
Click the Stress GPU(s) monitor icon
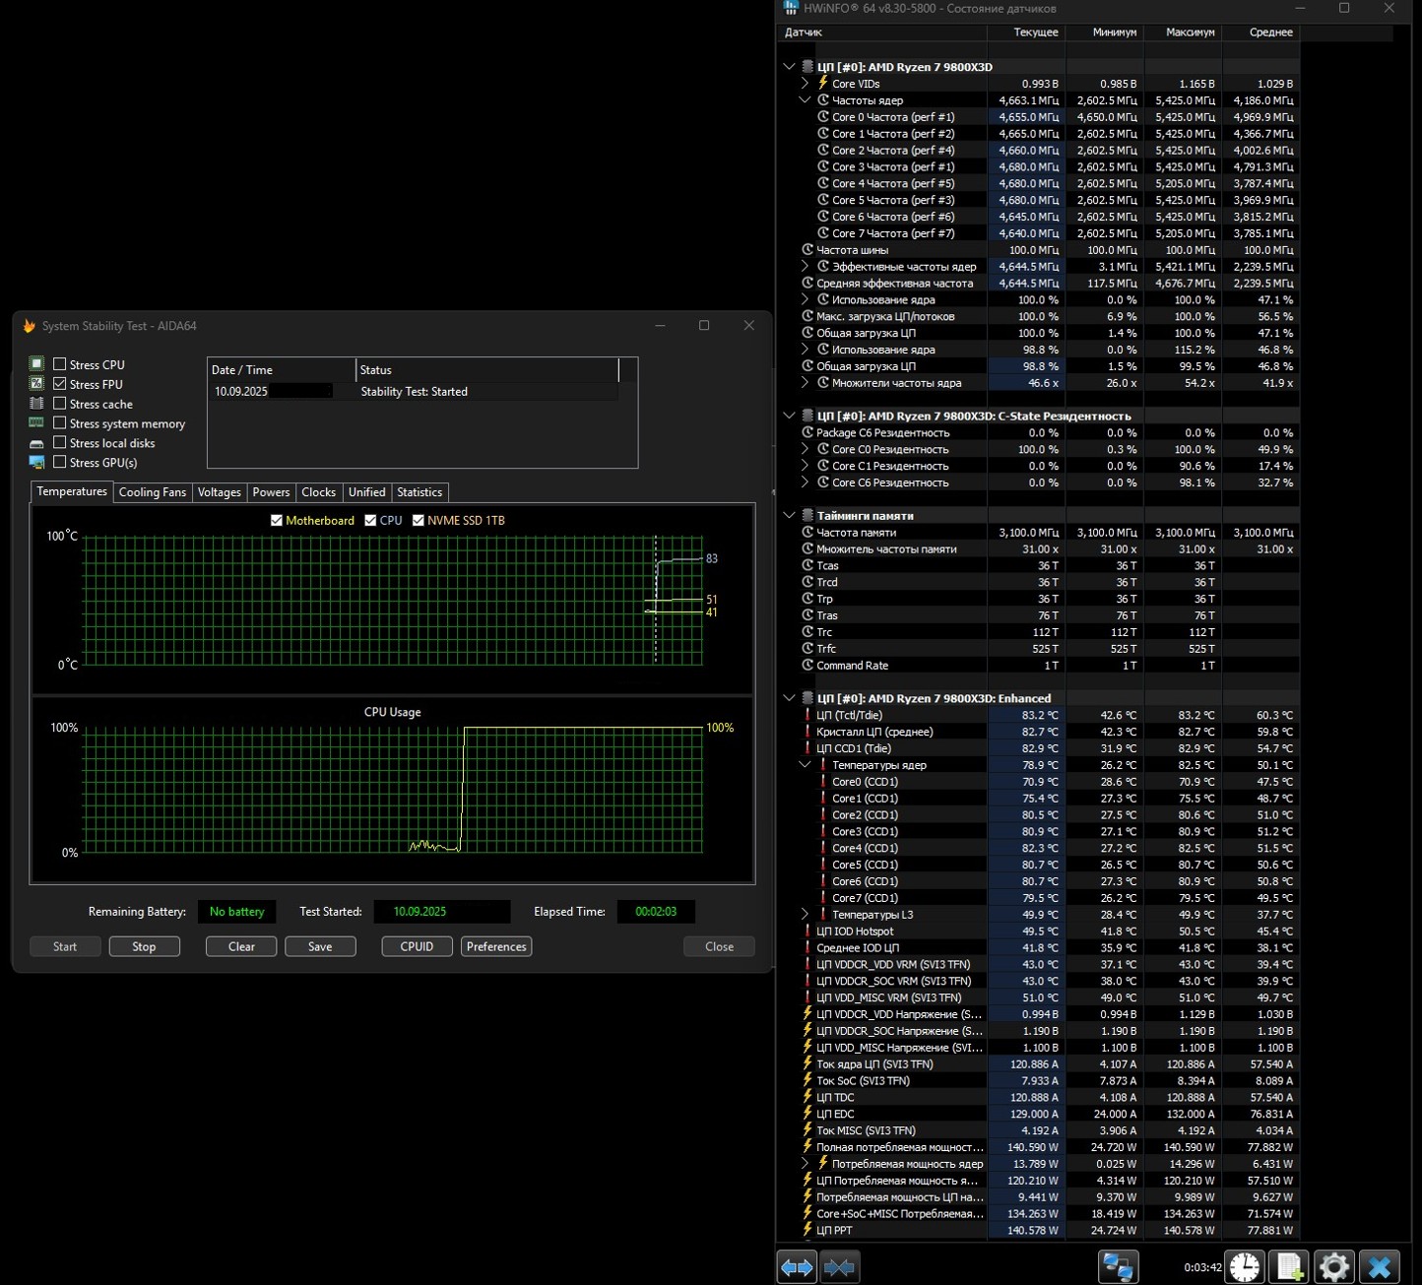point(36,463)
